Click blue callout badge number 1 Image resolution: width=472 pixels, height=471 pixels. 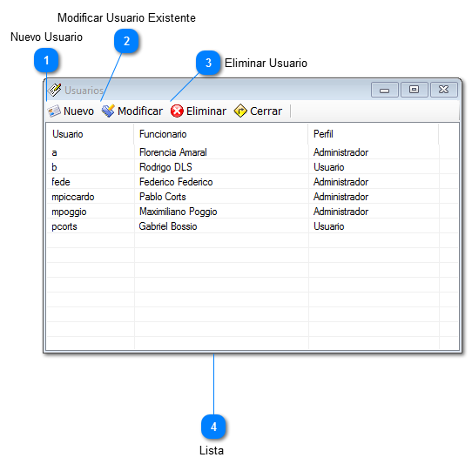pos(46,60)
